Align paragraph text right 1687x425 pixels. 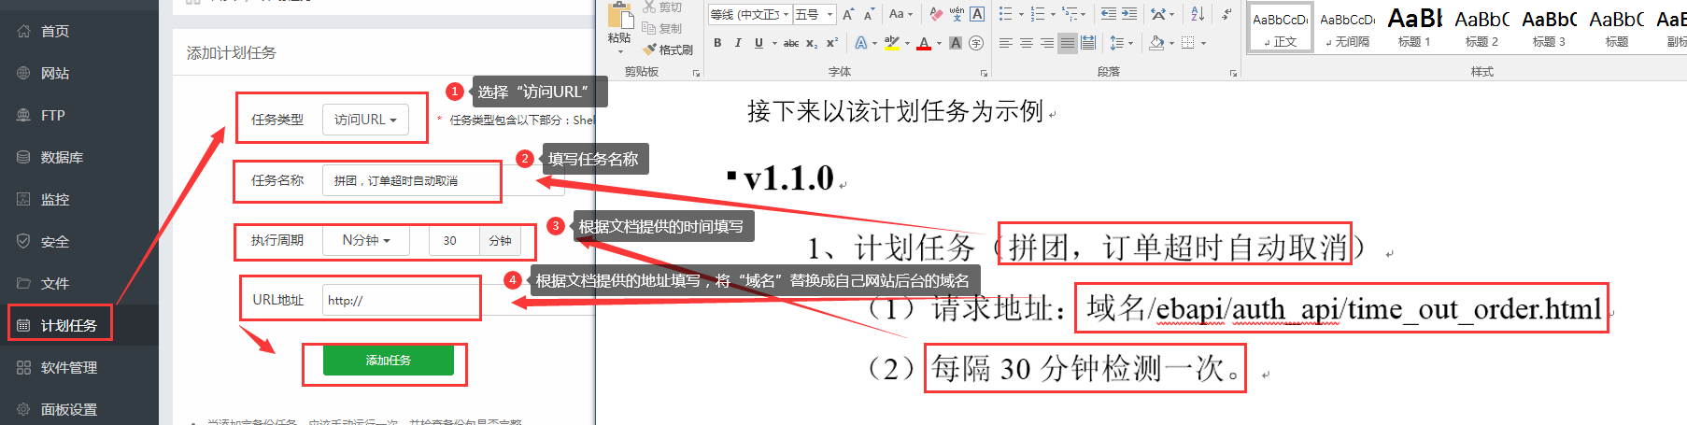pyautogui.click(x=1047, y=43)
